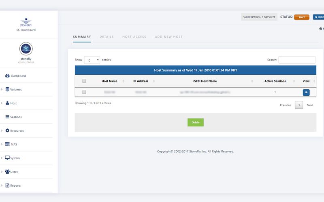The height and width of the screenshot is (202, 324).
Task: Switch to the Details tab
Action: pyautogui.click(x=107, y=37)
